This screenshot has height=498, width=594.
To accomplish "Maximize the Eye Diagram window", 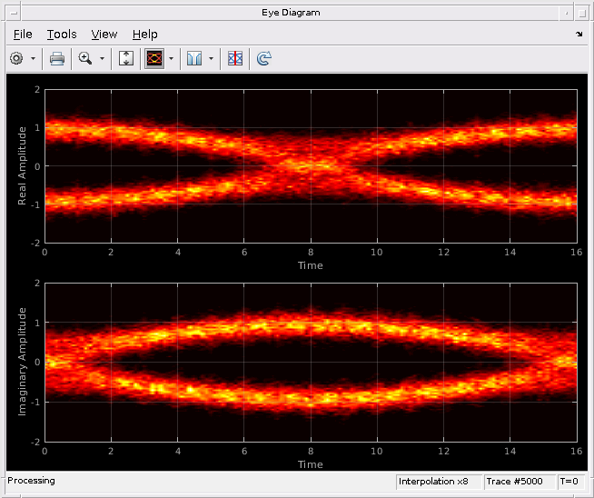I will (x=582, y=14).
